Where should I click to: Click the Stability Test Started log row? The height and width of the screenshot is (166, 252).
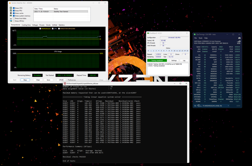[61, 12]
